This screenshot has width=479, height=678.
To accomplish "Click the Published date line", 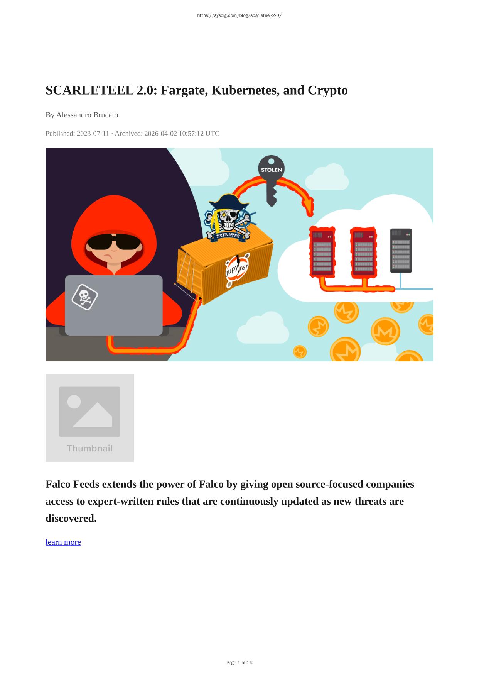I will (132, 134).
